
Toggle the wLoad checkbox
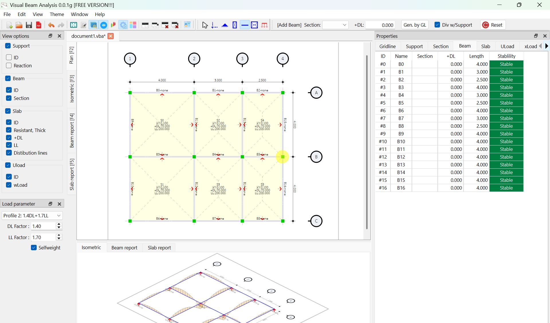[9, 185]
